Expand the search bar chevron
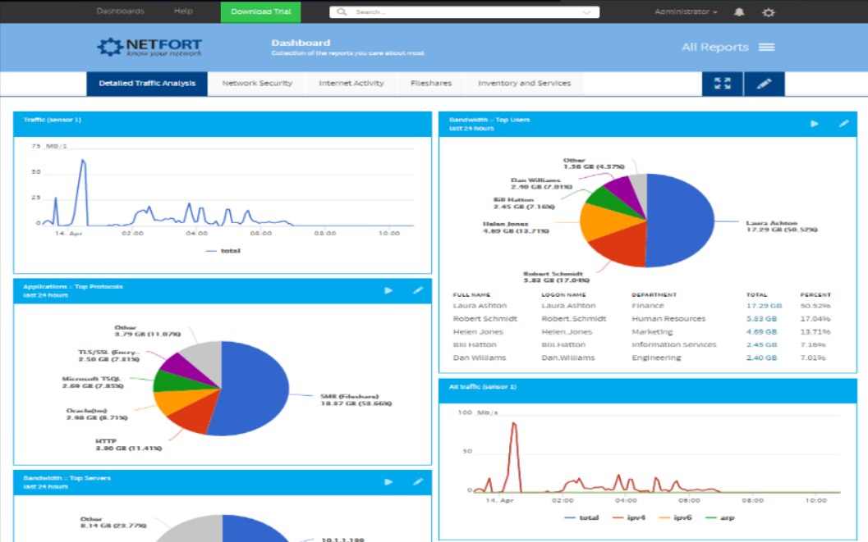The width and height of the screenshot is (868, 542). click(586, 11)
